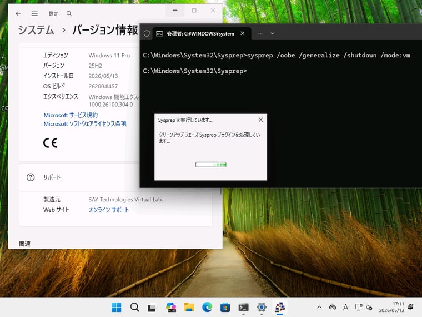
Task: Open the clock showing 17:11
Action: tap(391, 307)
